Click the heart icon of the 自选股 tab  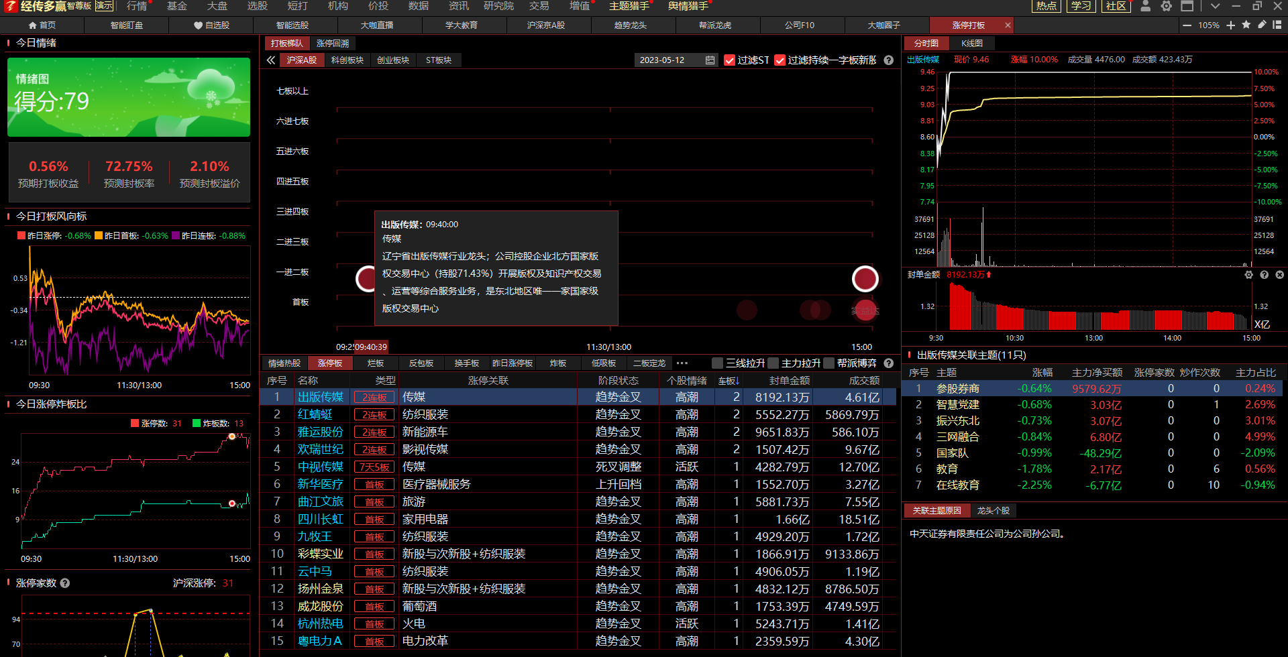198,25
